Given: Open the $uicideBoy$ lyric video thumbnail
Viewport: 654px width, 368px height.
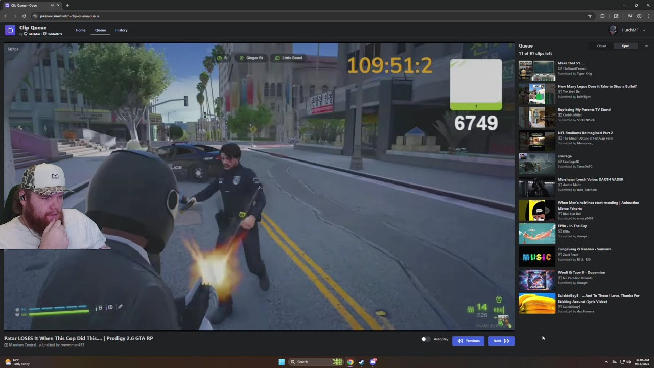Looking at the screenshot, I should (537, 304).
